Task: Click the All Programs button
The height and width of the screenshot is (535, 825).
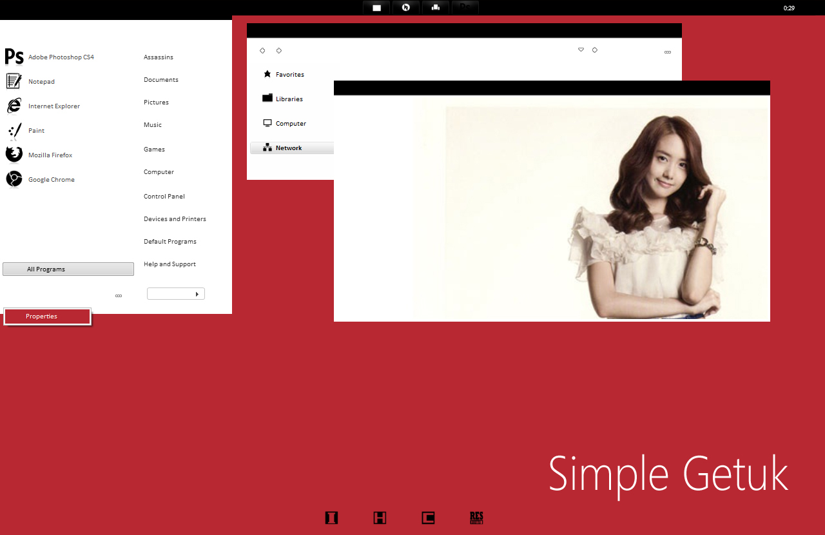Action: click(x=68, y=269)
